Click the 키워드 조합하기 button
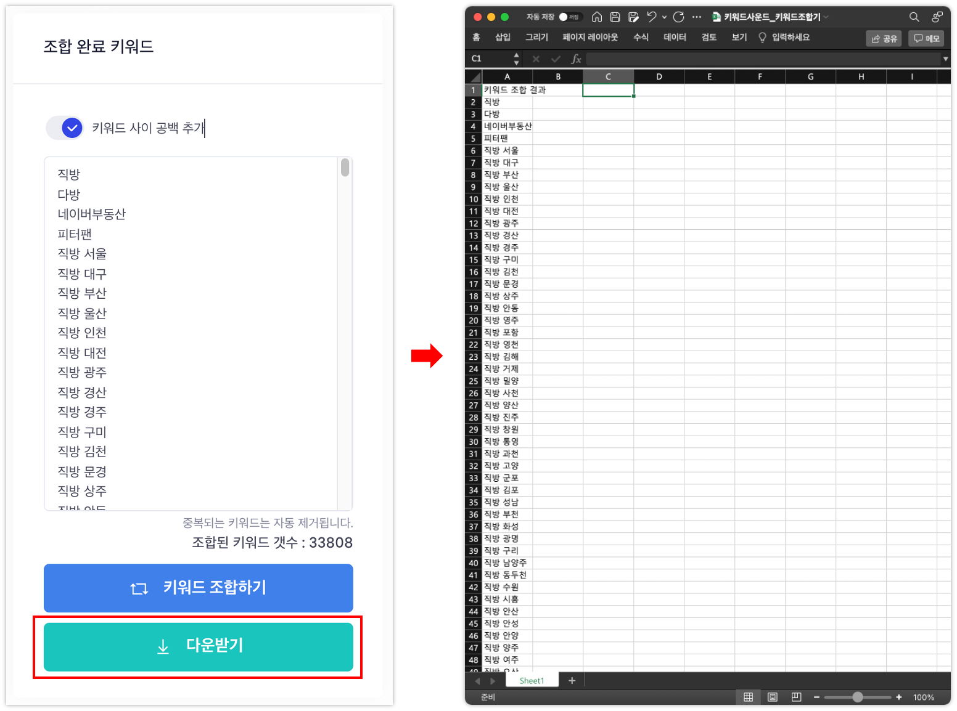Screen dimensions: 957x711 [199, 588]
